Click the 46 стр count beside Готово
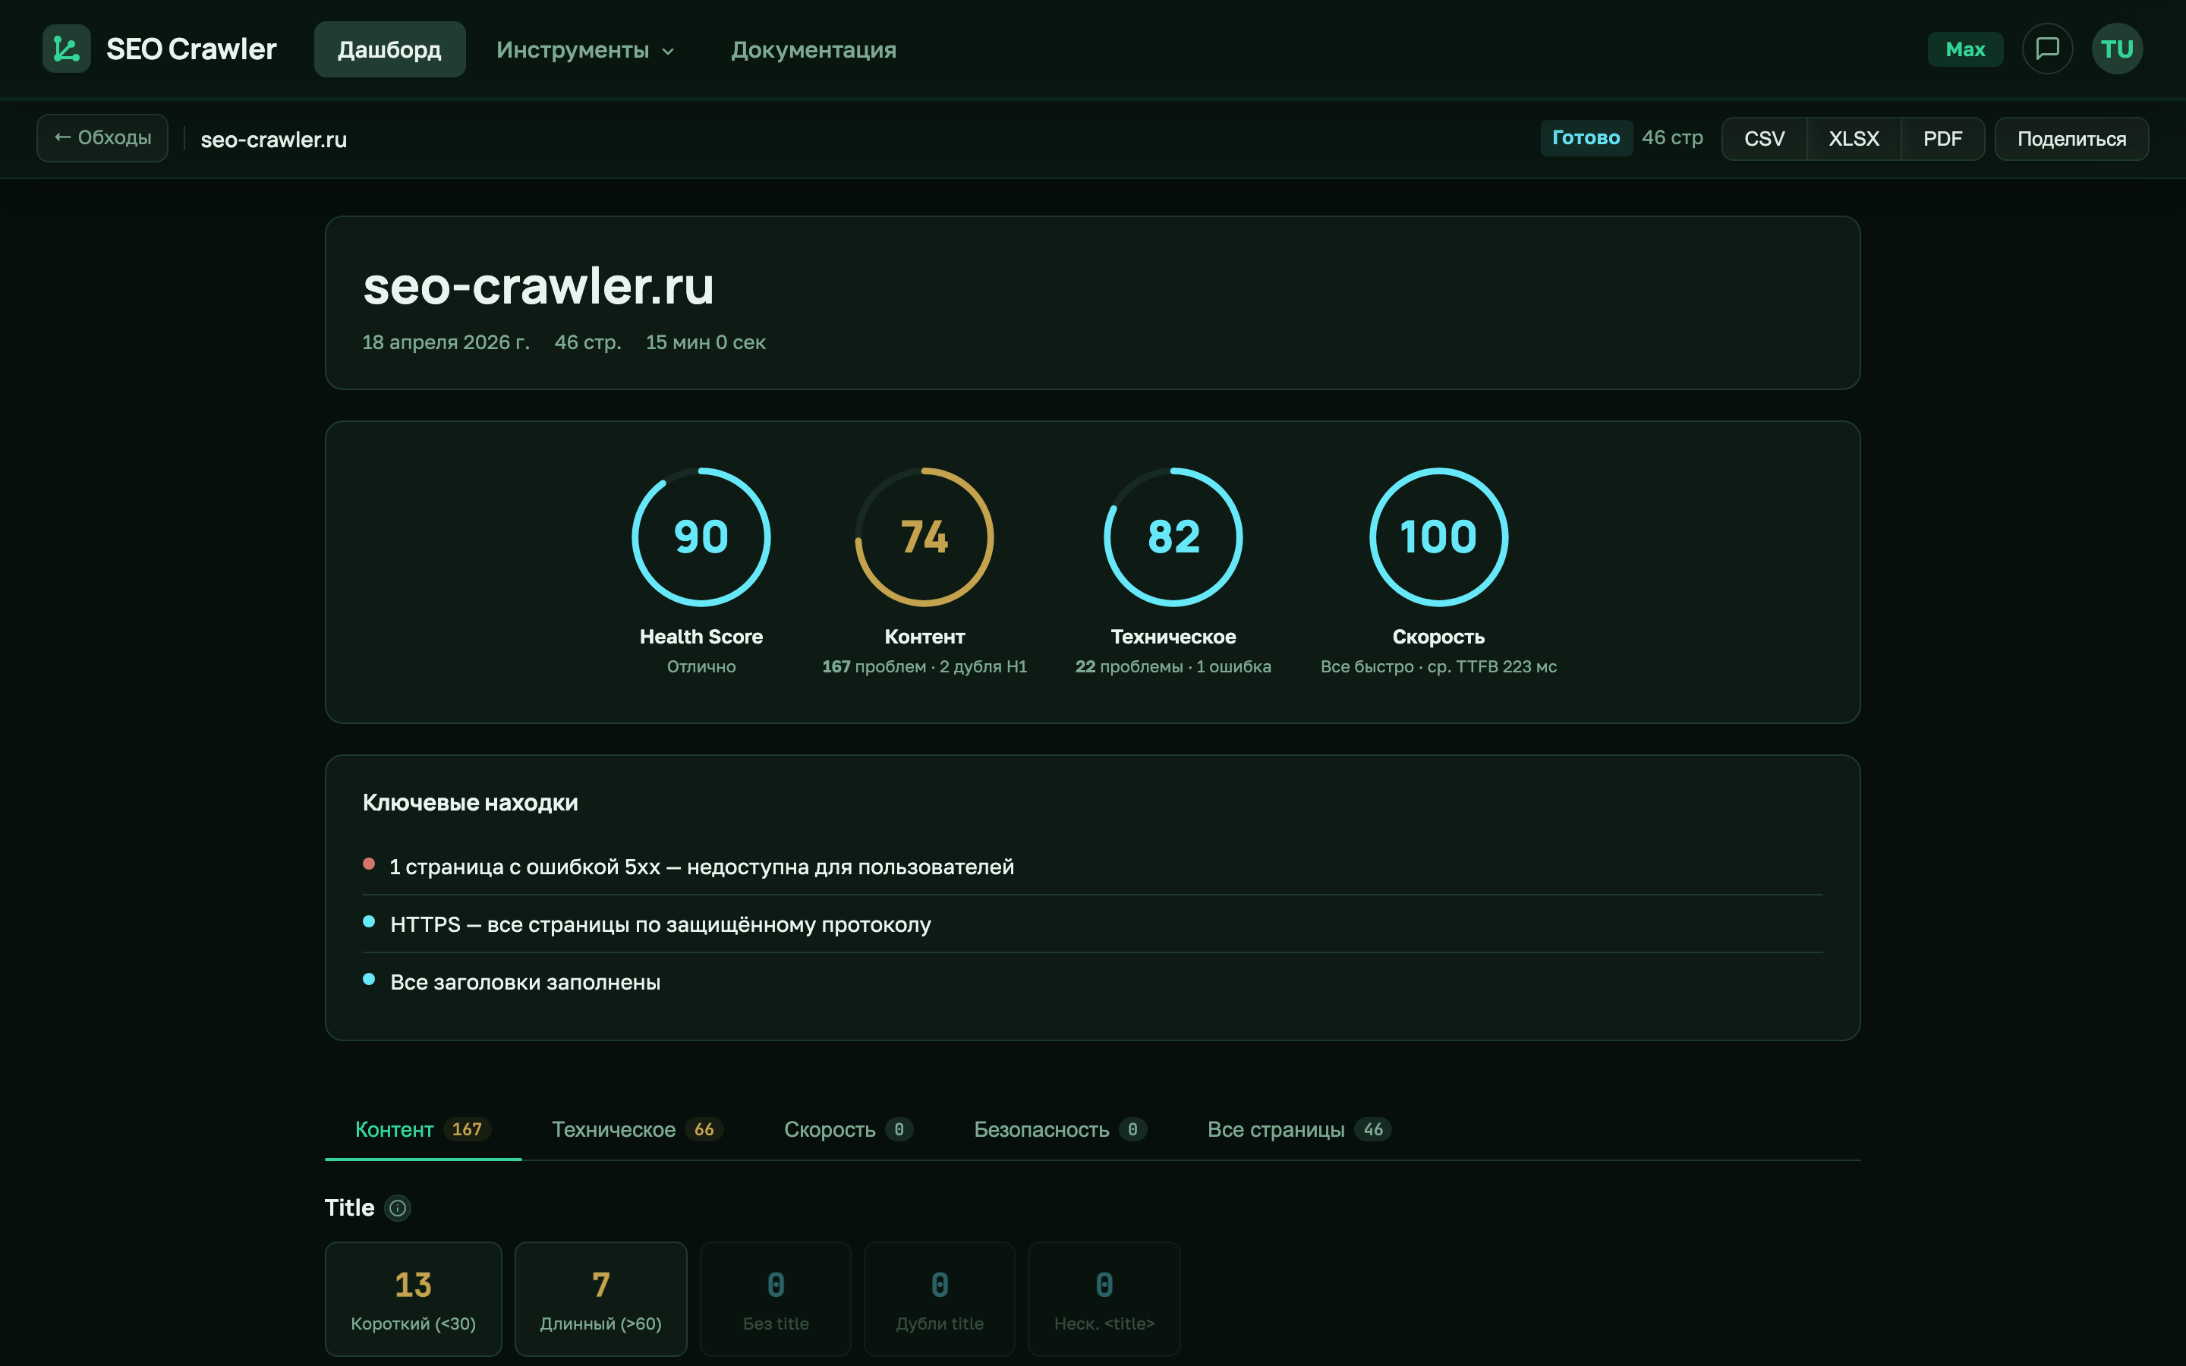This screenshot has height=1366, width=2186. tap(1672, 137)
